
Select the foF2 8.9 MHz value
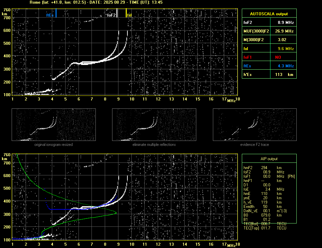[286, 23]
